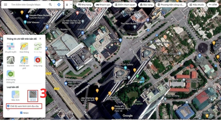The width and height of the screenshot is (221, 124).
Task: Select the Bảo tàng category chip
Action: [146, 5]
